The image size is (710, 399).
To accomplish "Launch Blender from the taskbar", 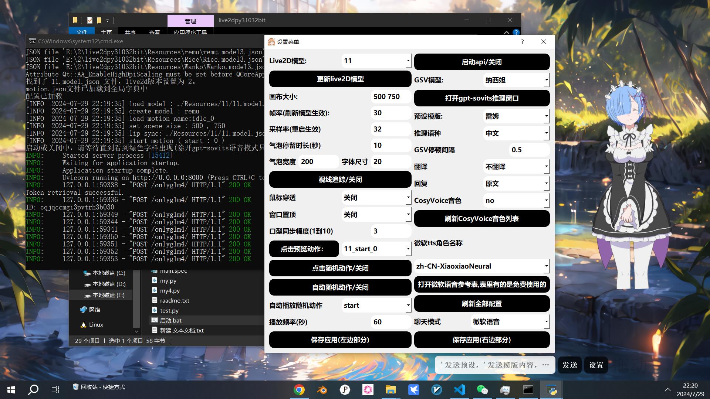I will [x=322, y=390].
